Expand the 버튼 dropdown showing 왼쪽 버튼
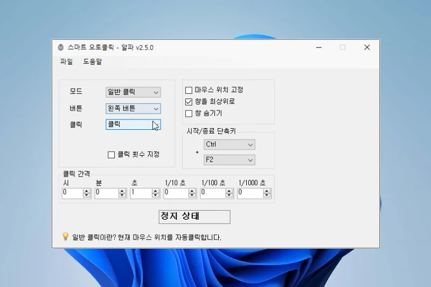Viewport: 431px width, 287px height. click(x=133, y=108)
